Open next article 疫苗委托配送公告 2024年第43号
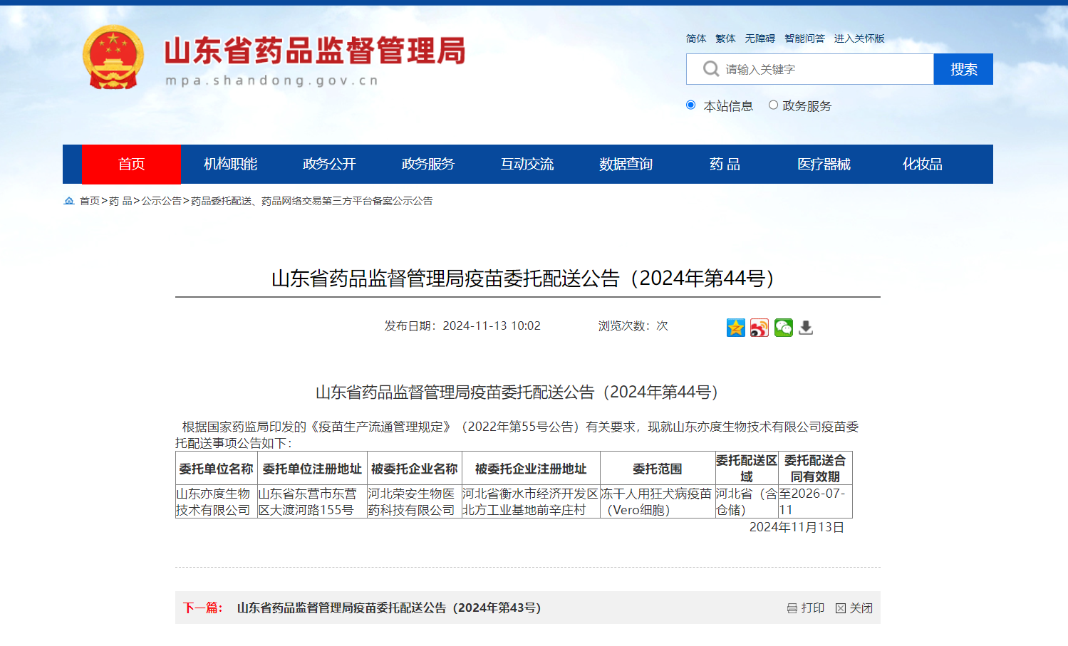Screen dimensions: 1068x646 tap(389, 608)
